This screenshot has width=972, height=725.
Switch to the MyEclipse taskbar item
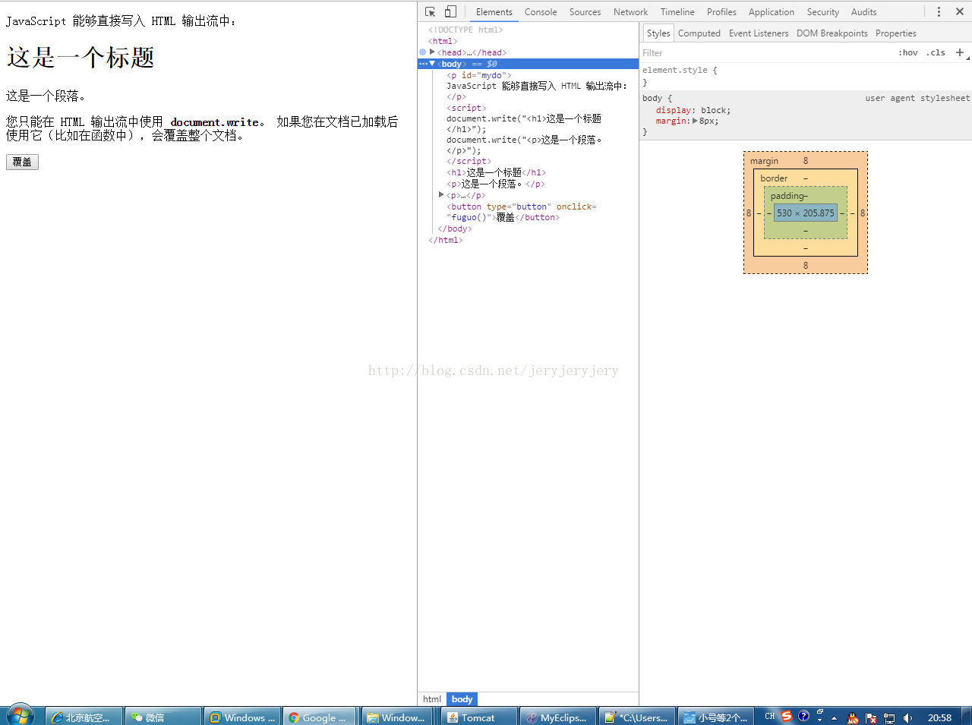pos(559,717)
